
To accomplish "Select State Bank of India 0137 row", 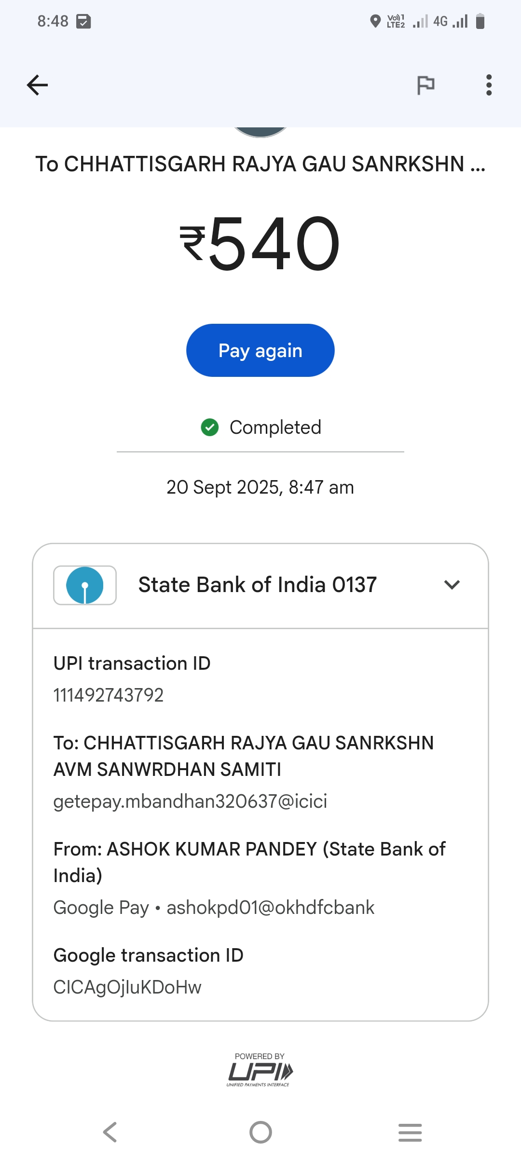I will pyautogui.click(x=257, y=585).
